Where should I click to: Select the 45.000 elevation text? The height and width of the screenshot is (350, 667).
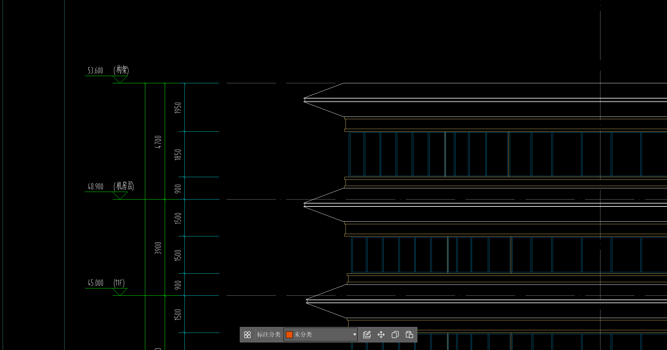click(96, 283)
